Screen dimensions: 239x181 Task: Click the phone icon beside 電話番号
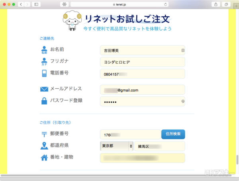(44, 73)
